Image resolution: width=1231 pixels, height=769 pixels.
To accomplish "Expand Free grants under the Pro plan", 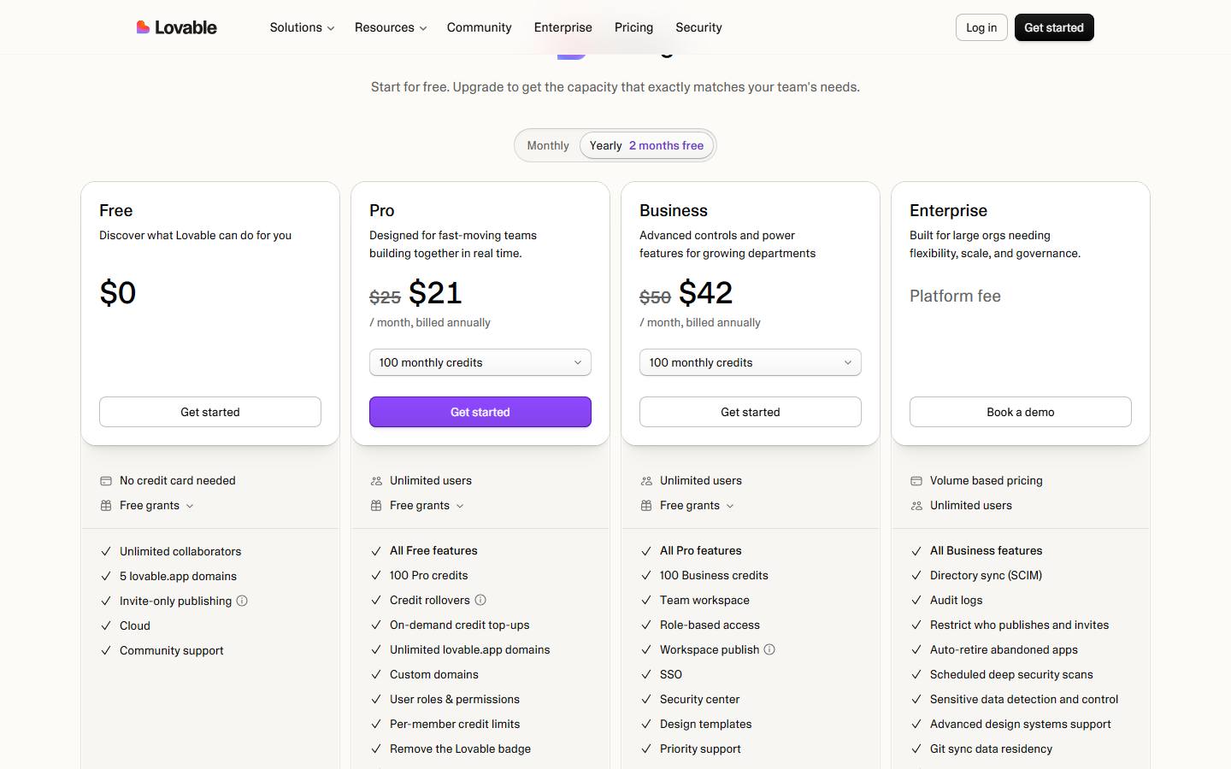I will (x=427, y=506).
